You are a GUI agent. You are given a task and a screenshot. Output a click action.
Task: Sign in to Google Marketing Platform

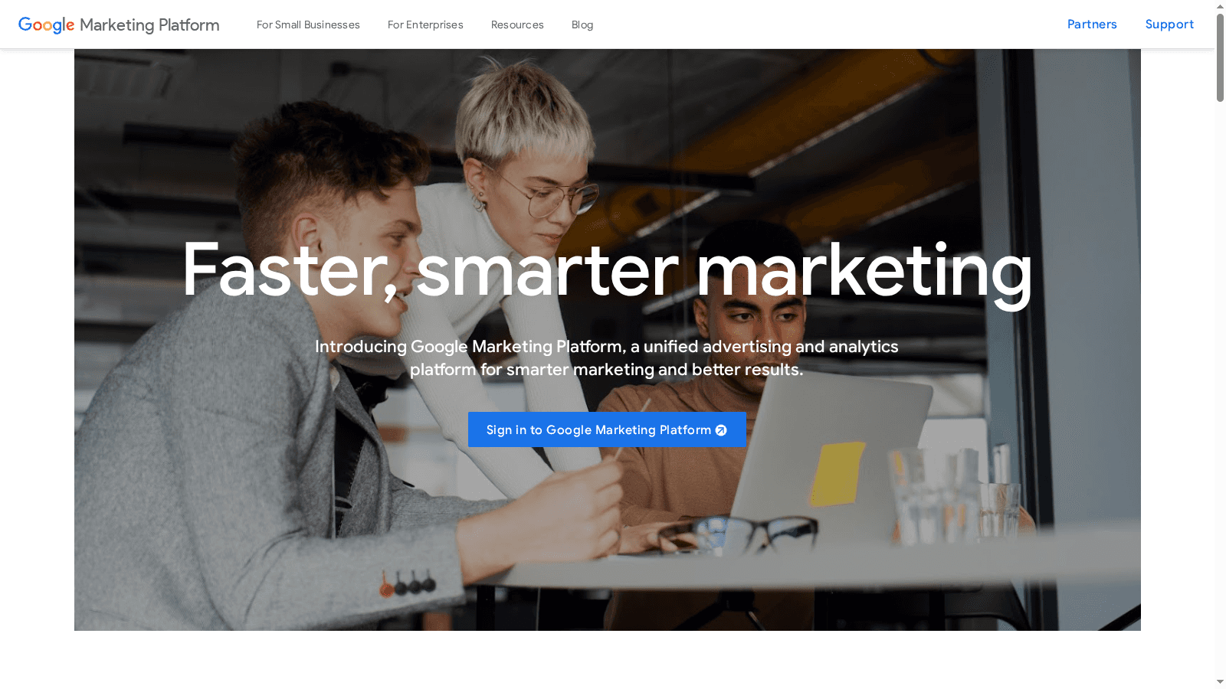pos(607,429)
